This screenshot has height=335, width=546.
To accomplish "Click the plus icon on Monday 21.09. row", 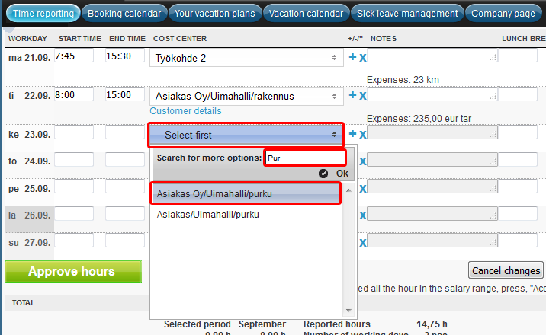I will pos(352,57).
